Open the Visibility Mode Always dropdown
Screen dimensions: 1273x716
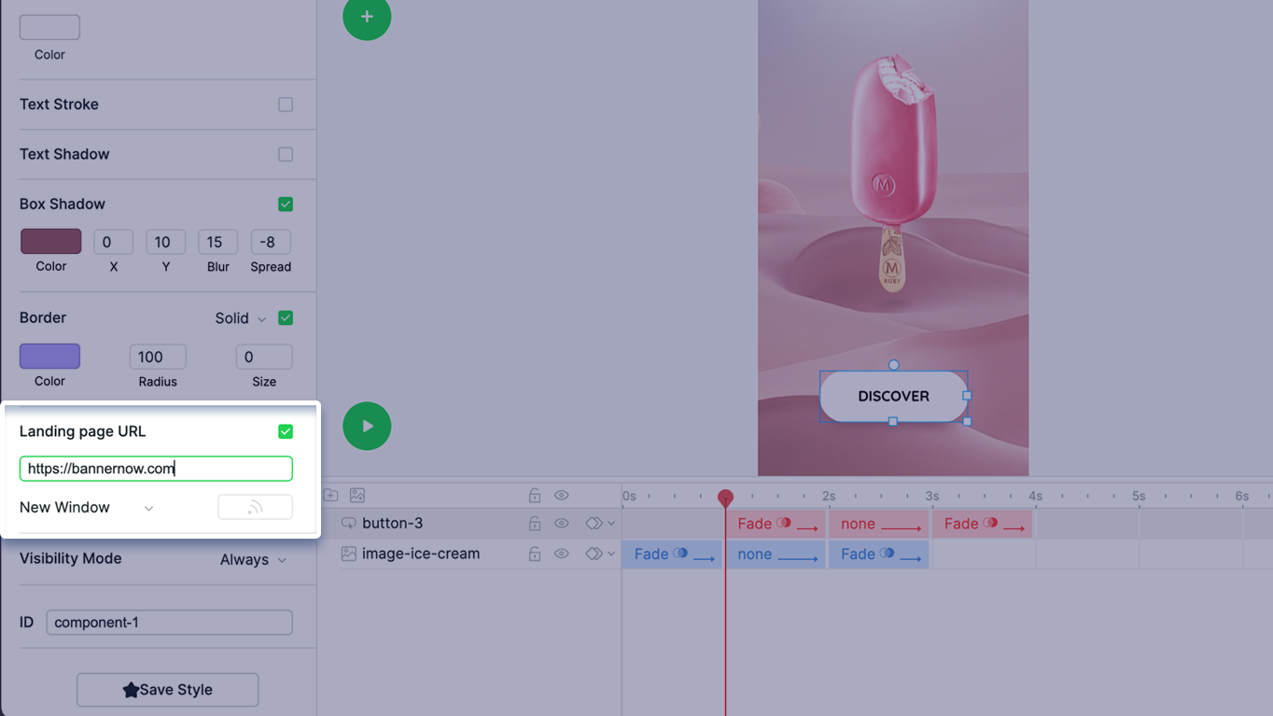click(x=254, y=559)
